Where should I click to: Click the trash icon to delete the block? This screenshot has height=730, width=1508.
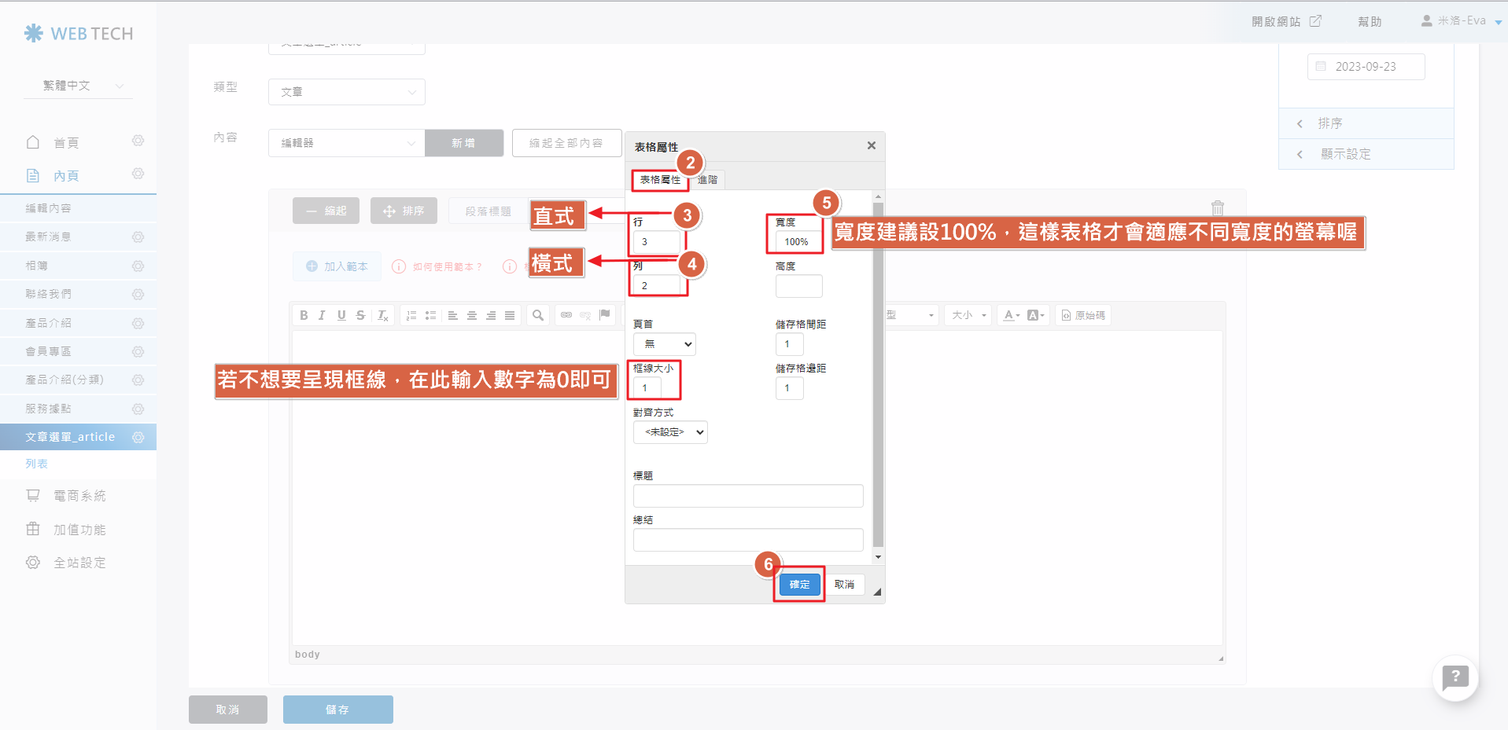(x=1217, y=208)
